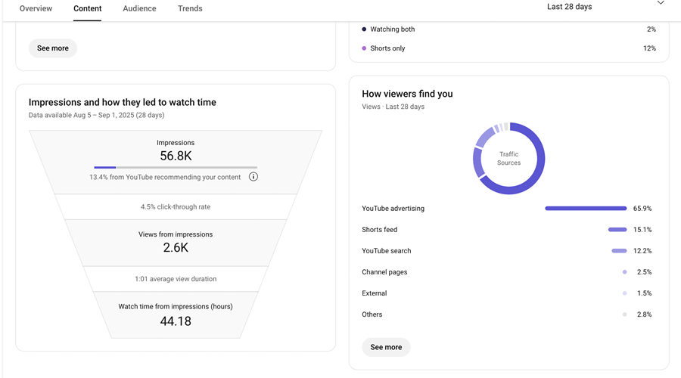
Task: Click See more under How viewers find you
Action: pos(386,347)
